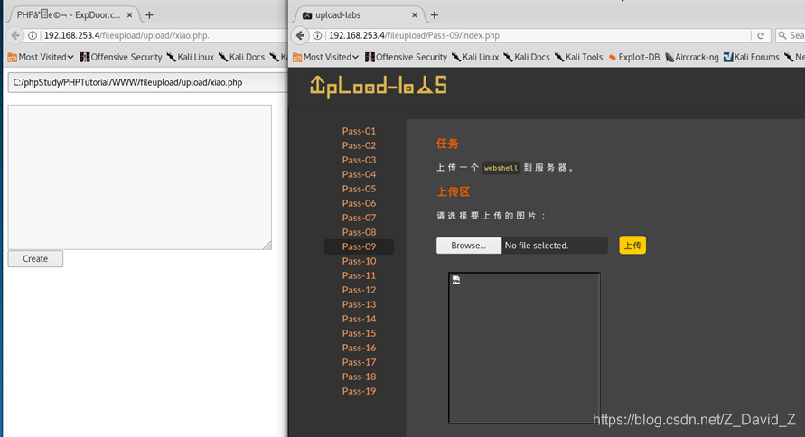Screen dimensions: 805x437
Task: Close the ExpDoor tab
Action: tap(130, 14)
